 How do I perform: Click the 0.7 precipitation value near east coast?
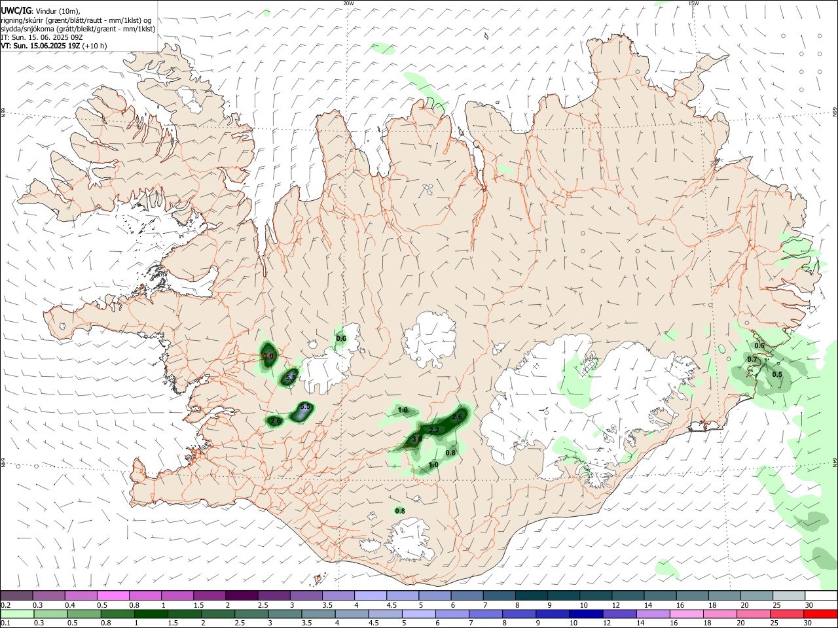click(752, 360)
